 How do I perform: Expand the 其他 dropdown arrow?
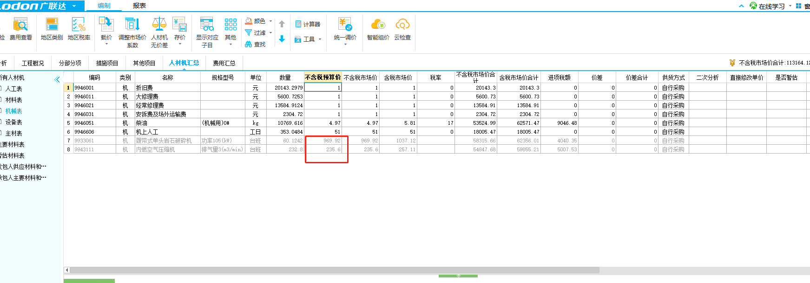pyautogui.click(x=230, y=44)
